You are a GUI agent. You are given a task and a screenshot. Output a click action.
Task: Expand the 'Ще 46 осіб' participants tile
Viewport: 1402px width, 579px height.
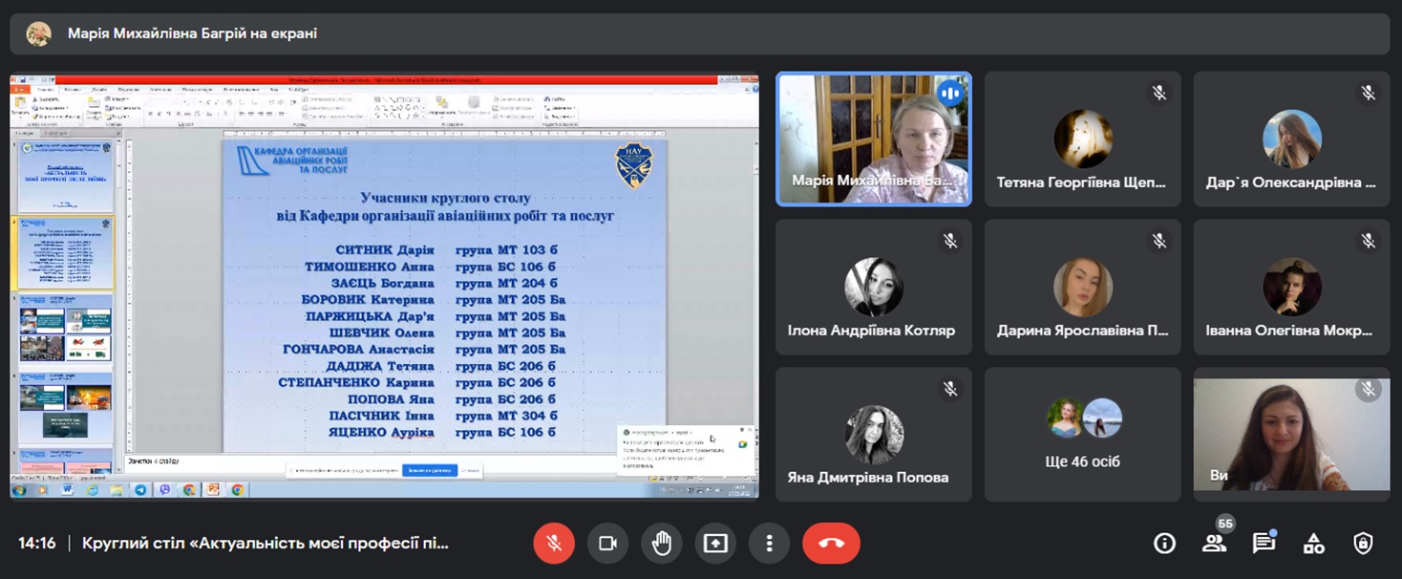point(1082,435)
